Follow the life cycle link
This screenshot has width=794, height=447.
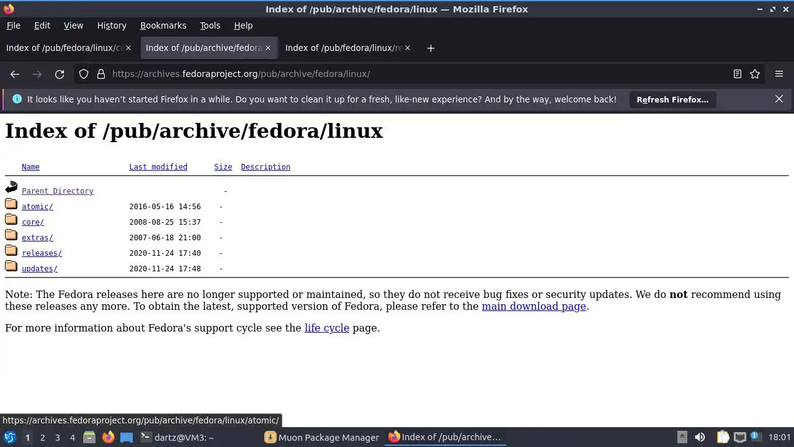(327, 328)
